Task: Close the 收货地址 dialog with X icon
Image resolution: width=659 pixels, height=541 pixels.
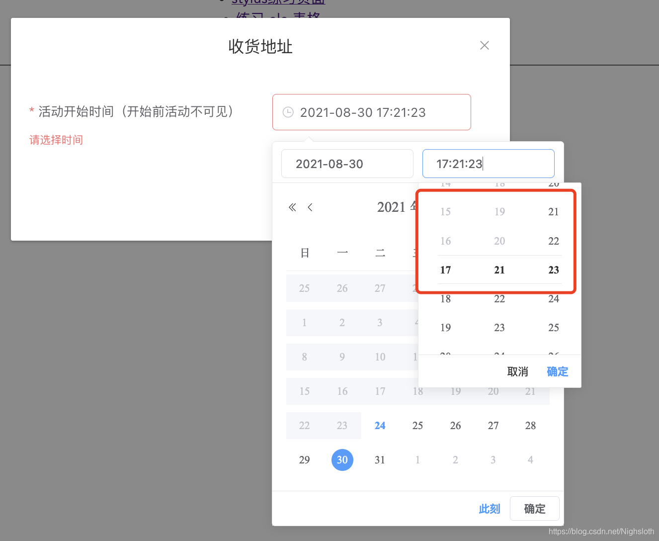Action: pyautogui.click(x=485, y=45)
